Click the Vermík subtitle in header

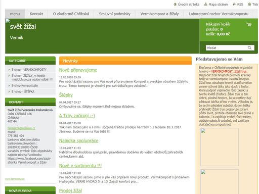click(x=17, y=37)
